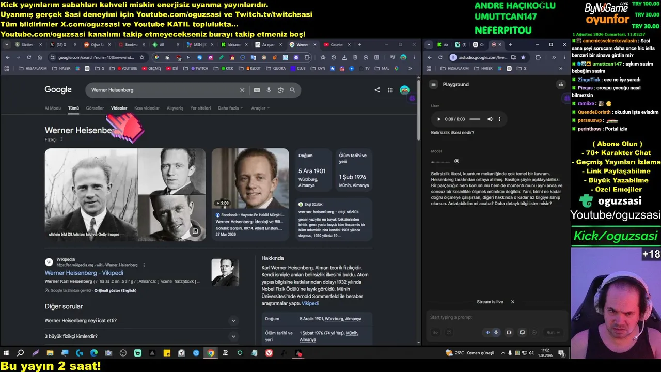Open the knowledge panel three-dot menu beside Fizikçi
Image resolution: width=661 pixels, height=372 pixels.
click(x=61, y=139)
